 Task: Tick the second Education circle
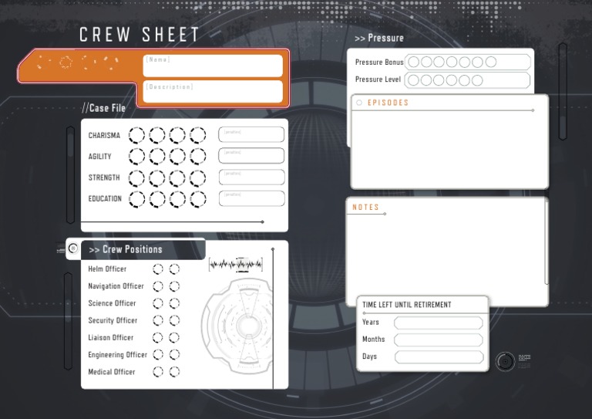[x=157, y=200]
